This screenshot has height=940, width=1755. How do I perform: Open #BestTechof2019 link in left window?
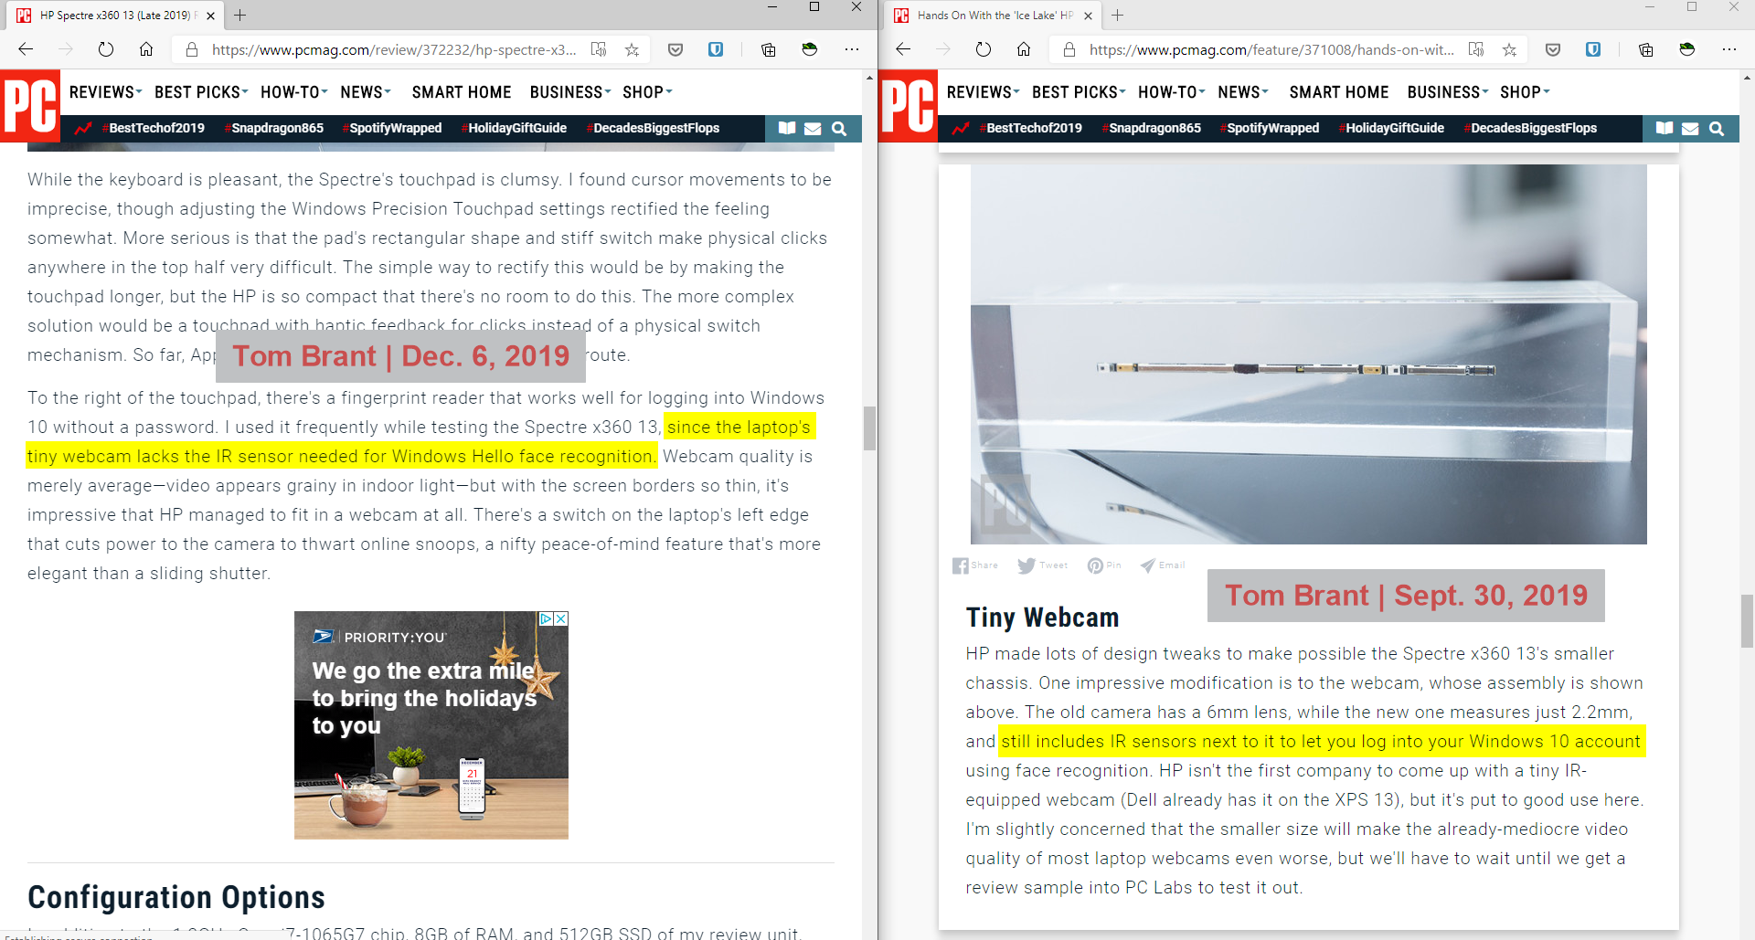coord(154,128)
